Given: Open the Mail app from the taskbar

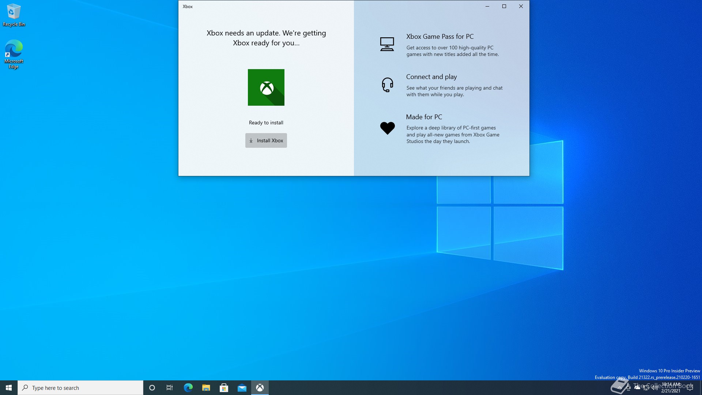Looking at the screenshot, I should click(242, 388).
